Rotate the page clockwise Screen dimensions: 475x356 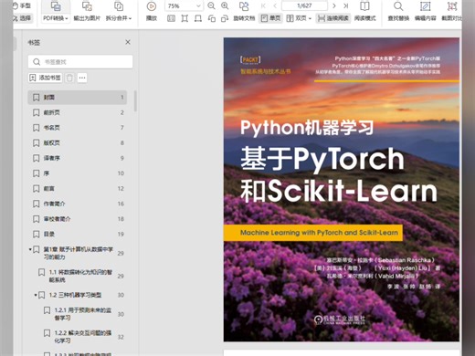[225, 18]
